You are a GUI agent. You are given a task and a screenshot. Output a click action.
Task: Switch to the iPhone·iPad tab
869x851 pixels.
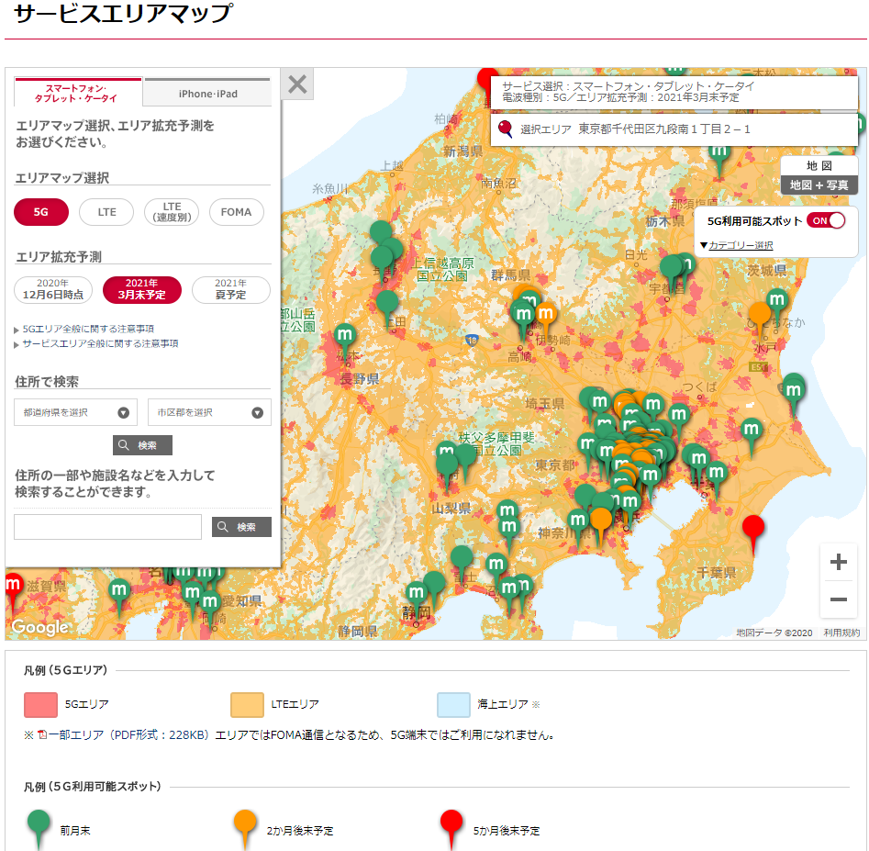pos(207,93)
